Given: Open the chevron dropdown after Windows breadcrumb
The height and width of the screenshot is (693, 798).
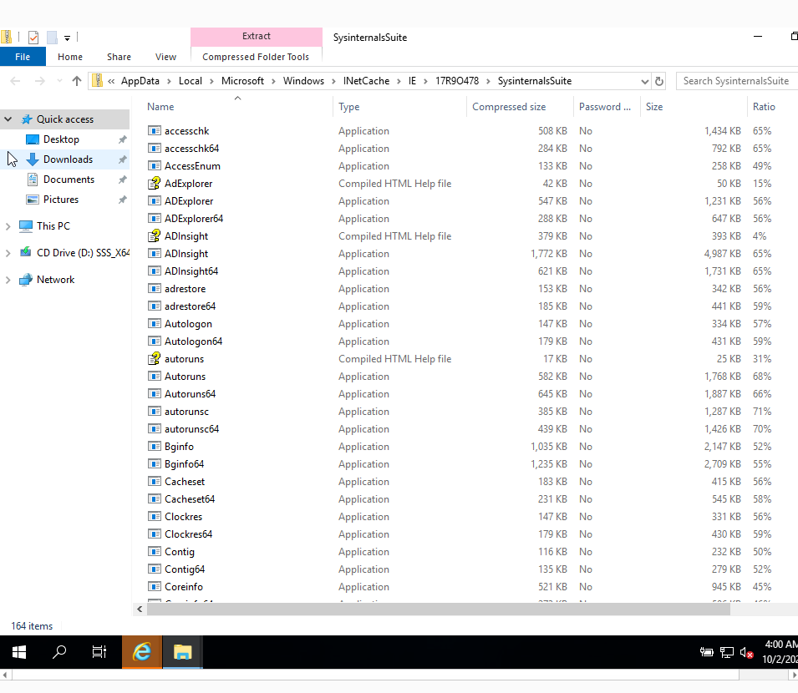Looking at the screenshot, I should click(x=333, y=81).
